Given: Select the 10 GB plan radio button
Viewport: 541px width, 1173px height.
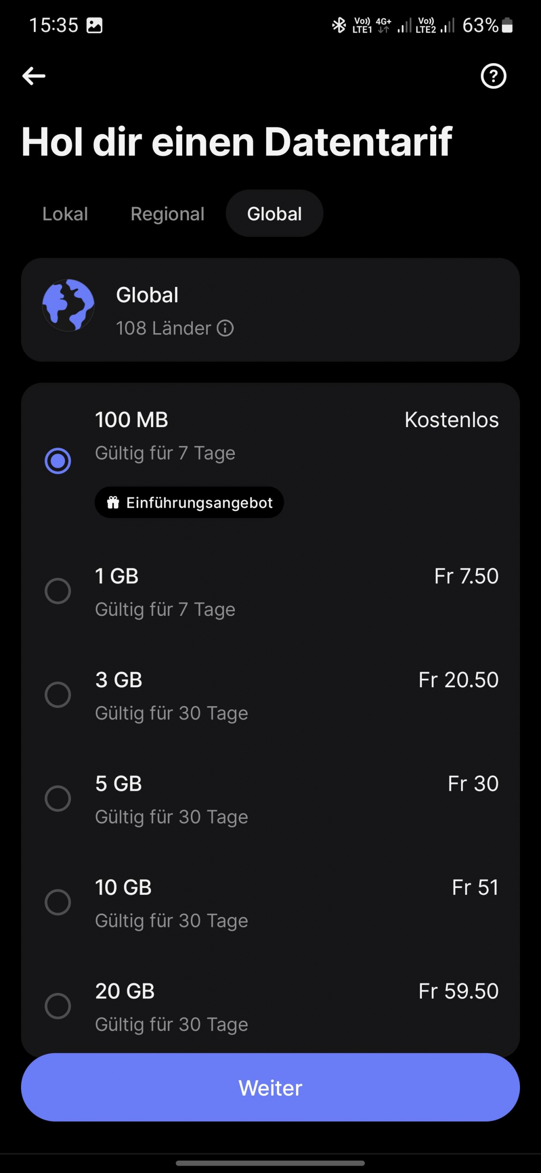Looking at the screenshot, I should (58, 902).
